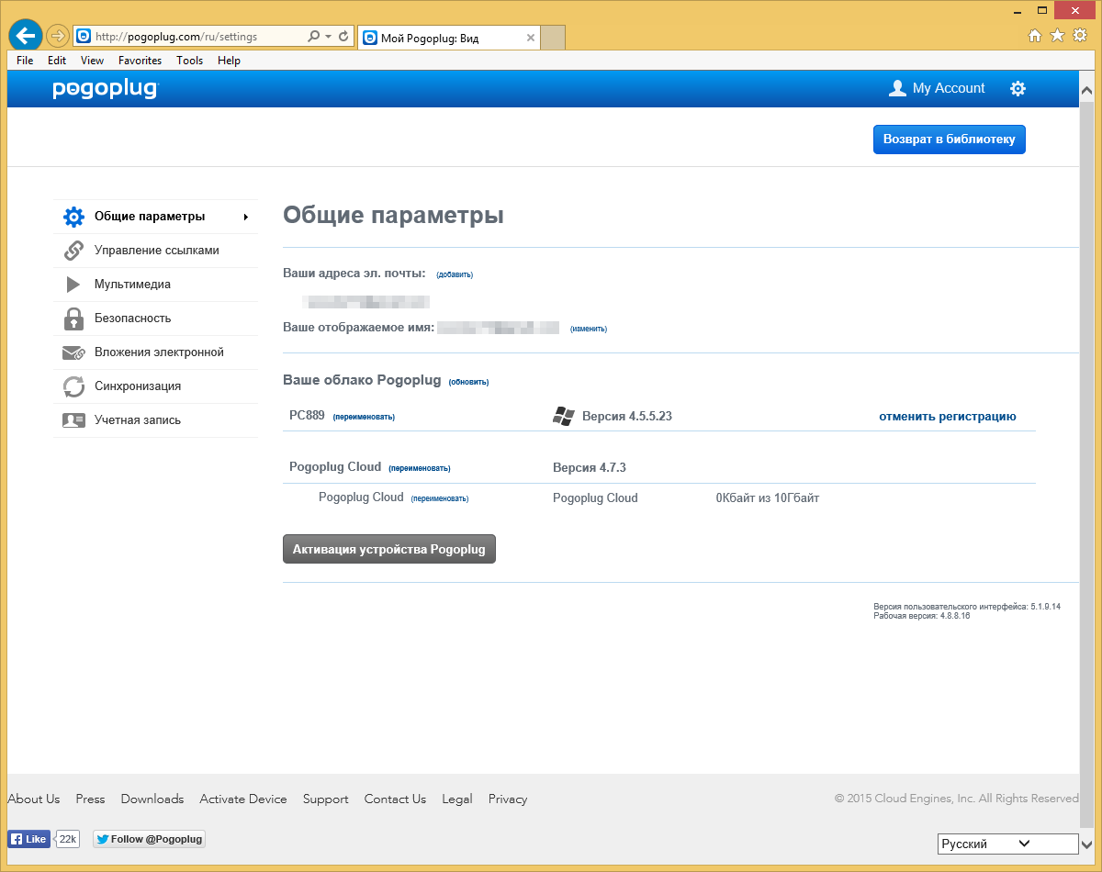
Task: Click переименовать next to bold Pogoplug Cloud
Action: [x=420, y=468]
